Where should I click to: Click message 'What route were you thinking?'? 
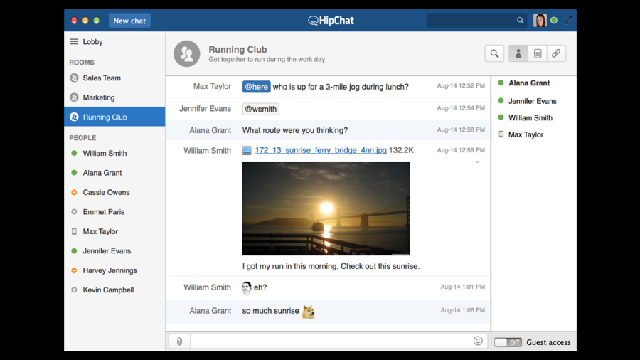tap(295, 130)
